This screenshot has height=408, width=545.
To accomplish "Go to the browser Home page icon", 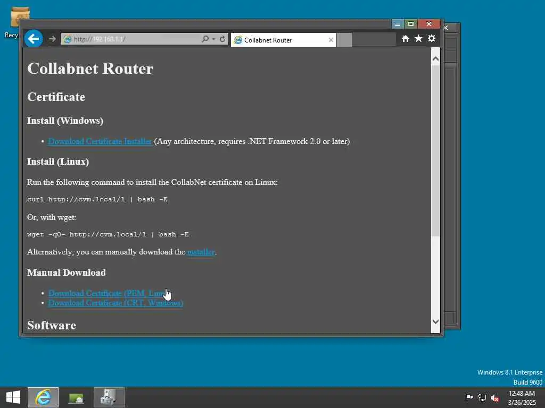I will coord(405,38).
